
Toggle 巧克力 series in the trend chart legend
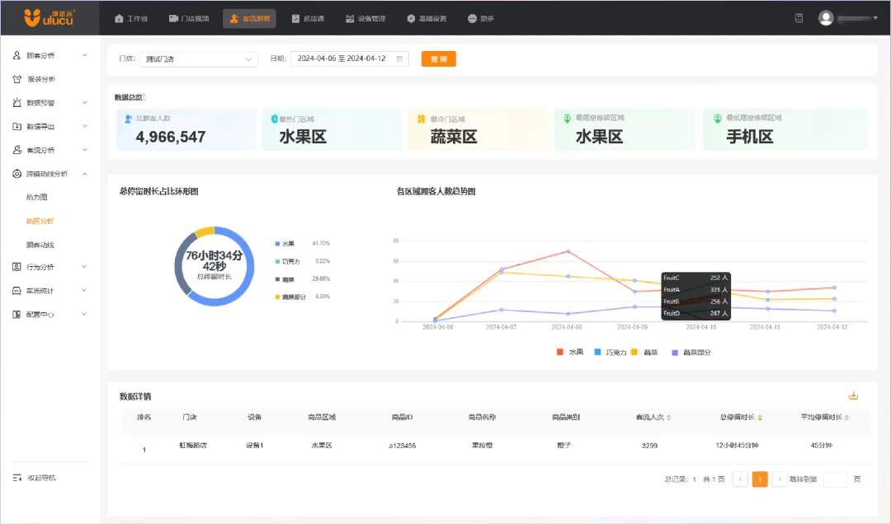pyautogui.click(x=610, y=353)
